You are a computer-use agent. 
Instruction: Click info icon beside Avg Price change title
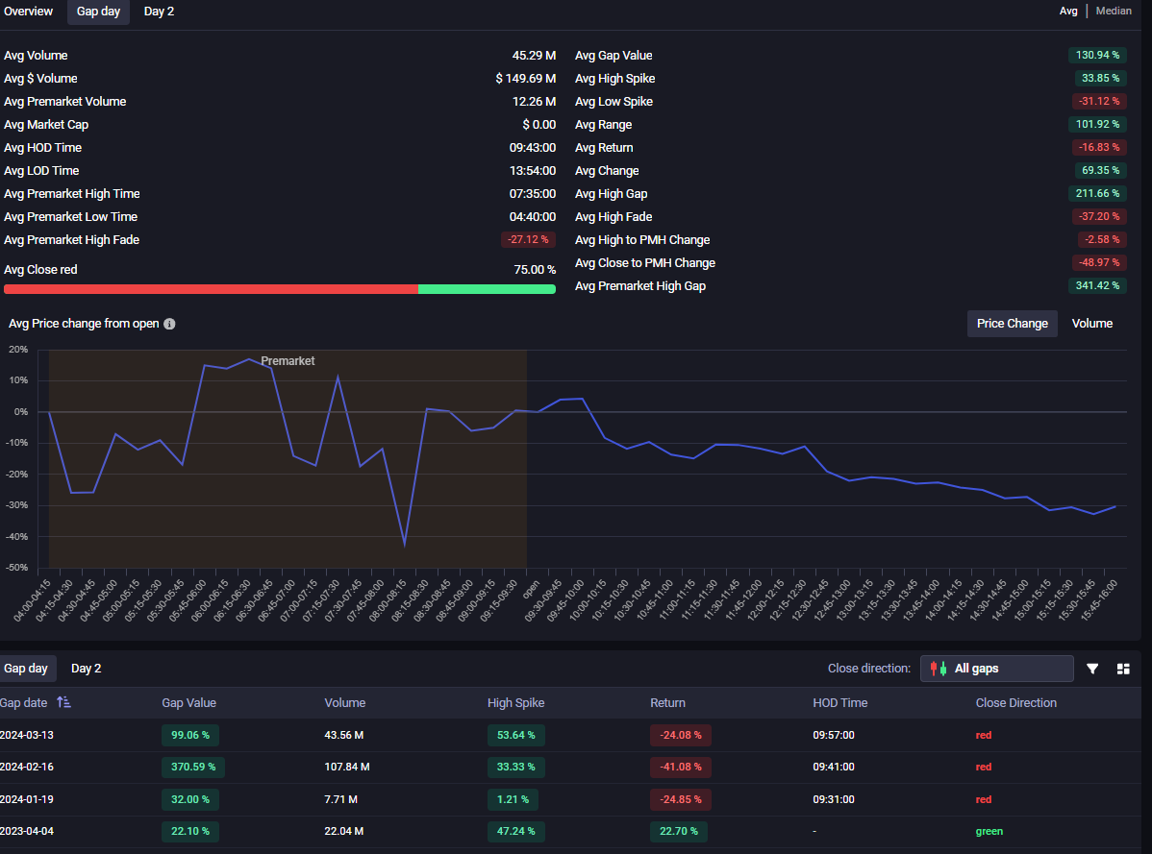(x=169, y=324)
